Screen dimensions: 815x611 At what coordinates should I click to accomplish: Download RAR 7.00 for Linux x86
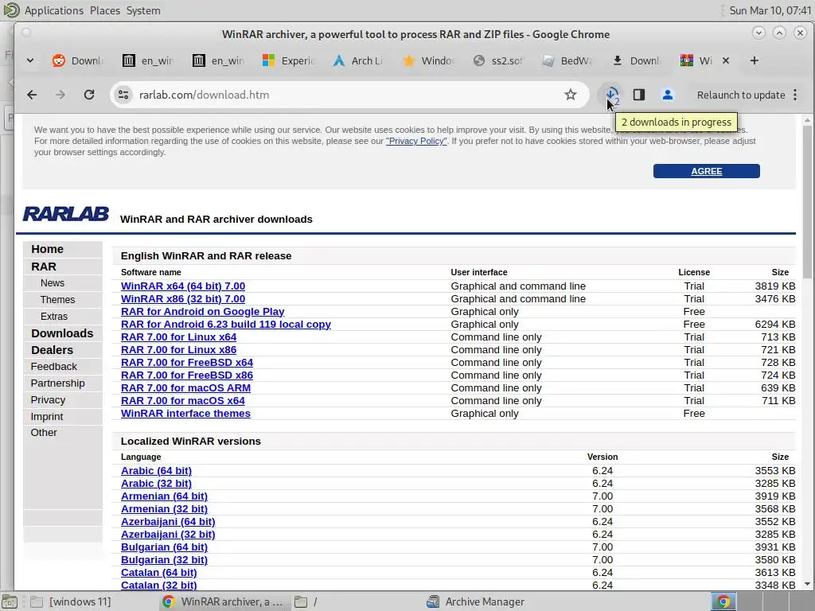pyautogui.click(x=179, y=350)
